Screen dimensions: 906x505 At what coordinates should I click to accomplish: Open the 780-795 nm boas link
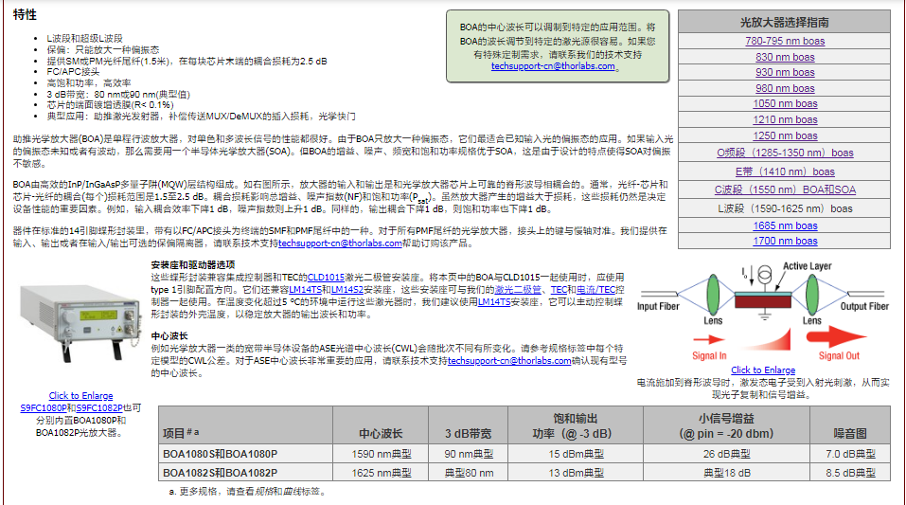[x=784, y=42]
